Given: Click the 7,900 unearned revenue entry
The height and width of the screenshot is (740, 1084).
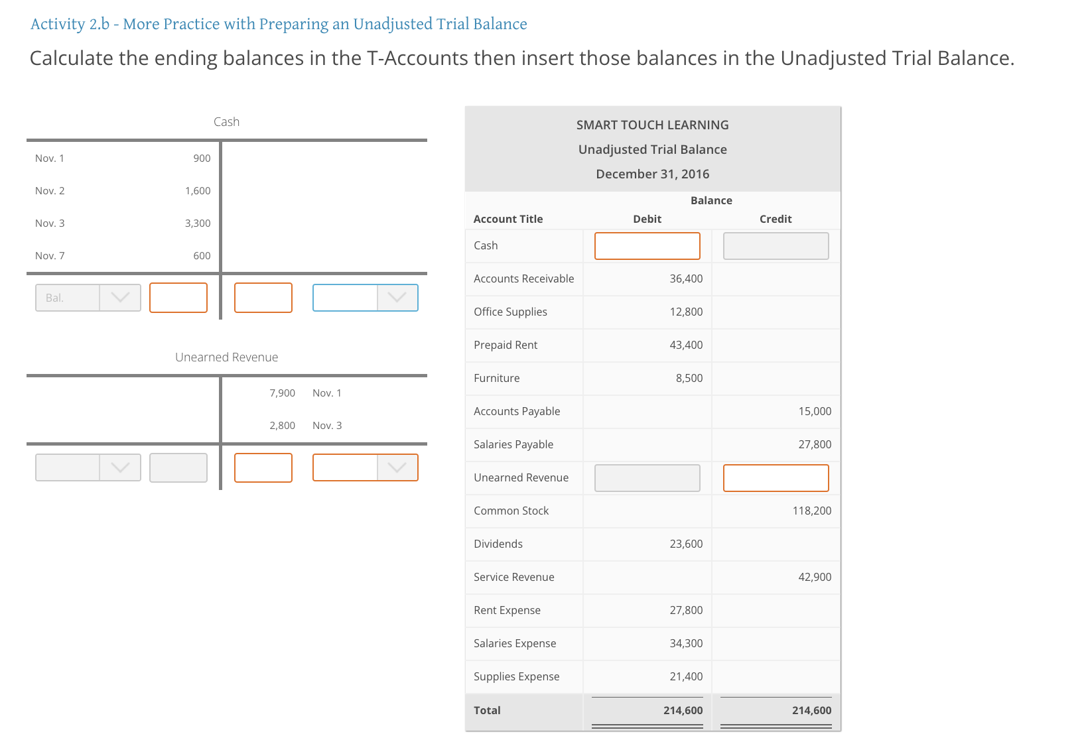Looking at the screenshot, I should (x=282, y=393).
